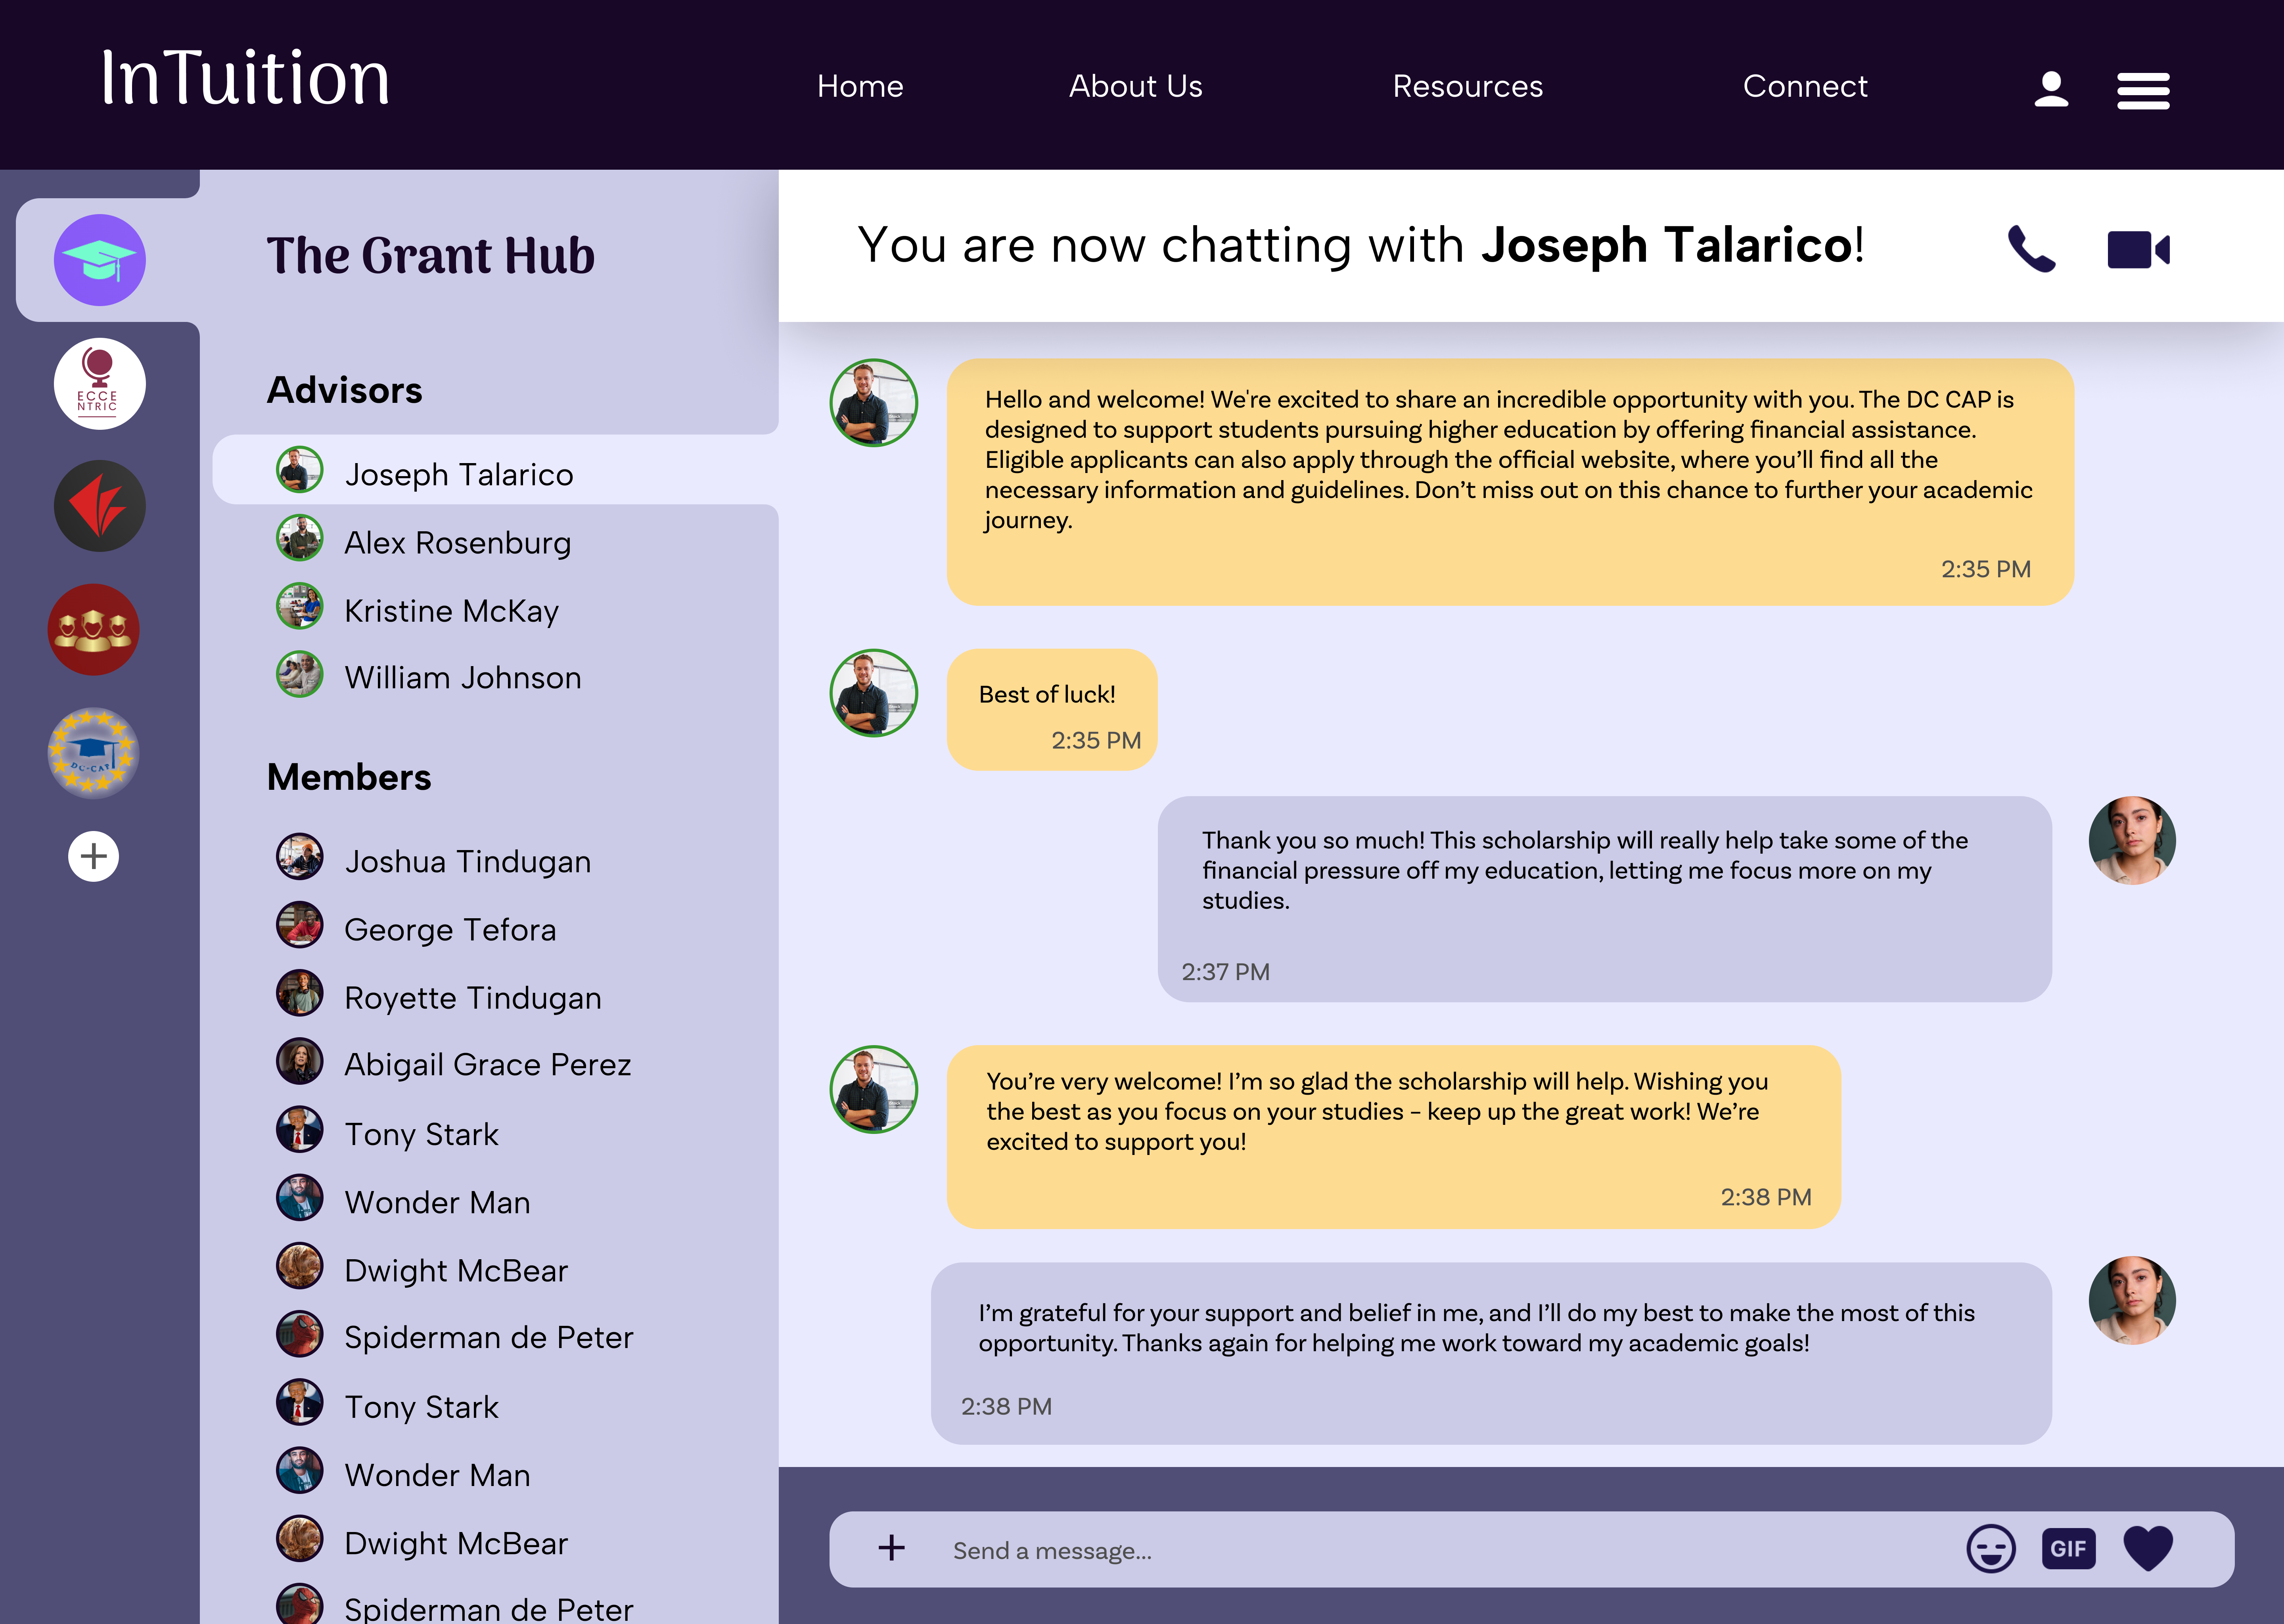2284x1624 pixels.
Task: Open the emoji picker
Action: pyautogui.click(x=1991, y=1549)
